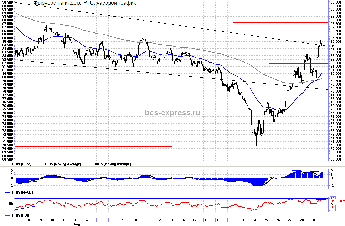Screen dimensions: 345x226
Task: Click the blue RIU5 Moving Average legend label
Action: (x=113, y=164)
